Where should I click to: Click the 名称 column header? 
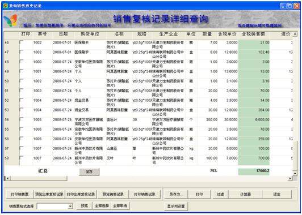pos(119,34)
